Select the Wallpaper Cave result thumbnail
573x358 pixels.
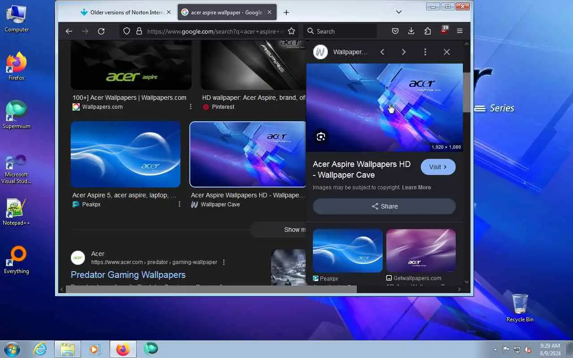pyautogui.click(x=248, y=154)
